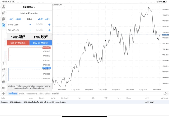Screen dimensions: 169x118
Task: Switch to the ประวัติ history tab
Action: tap(21, 94)
